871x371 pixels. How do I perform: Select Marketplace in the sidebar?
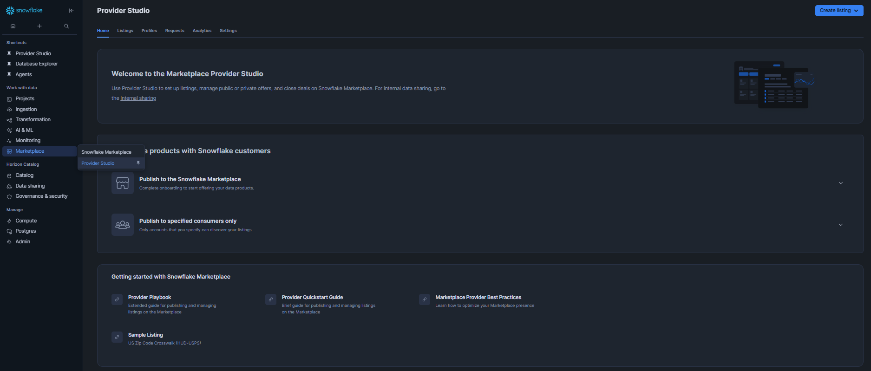click(39, 151)
